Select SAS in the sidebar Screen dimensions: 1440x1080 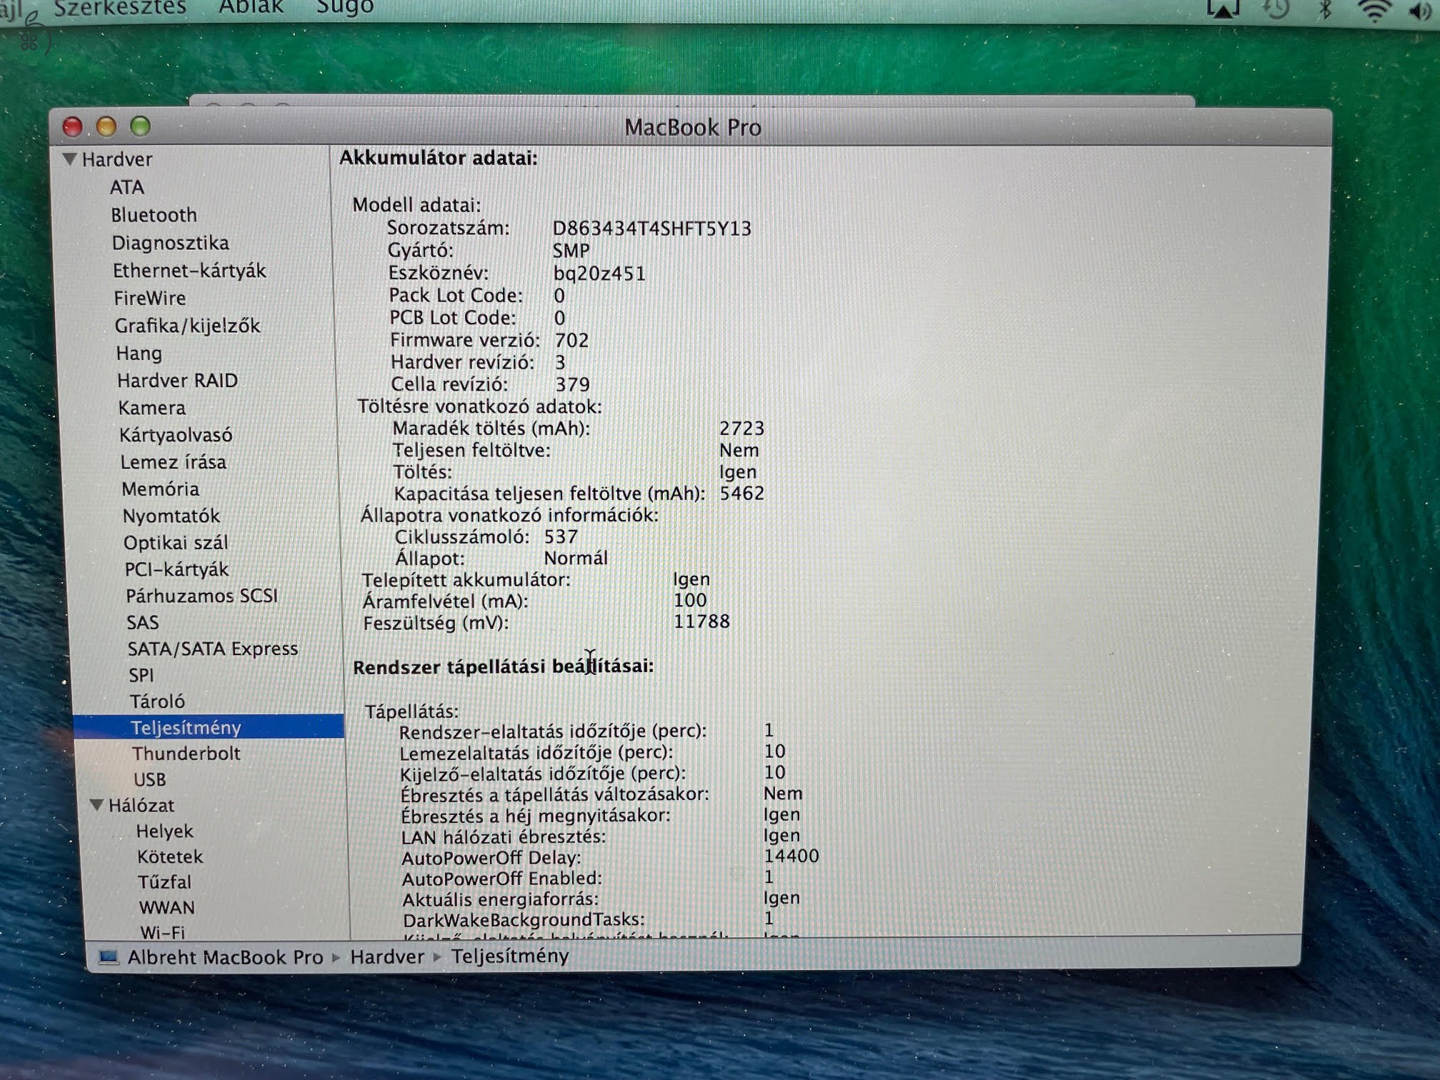(x=142, y=622)
